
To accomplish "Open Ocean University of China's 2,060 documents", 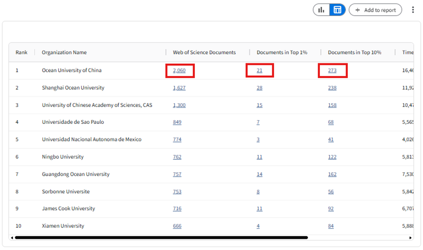I will click(x=179, y=70).
